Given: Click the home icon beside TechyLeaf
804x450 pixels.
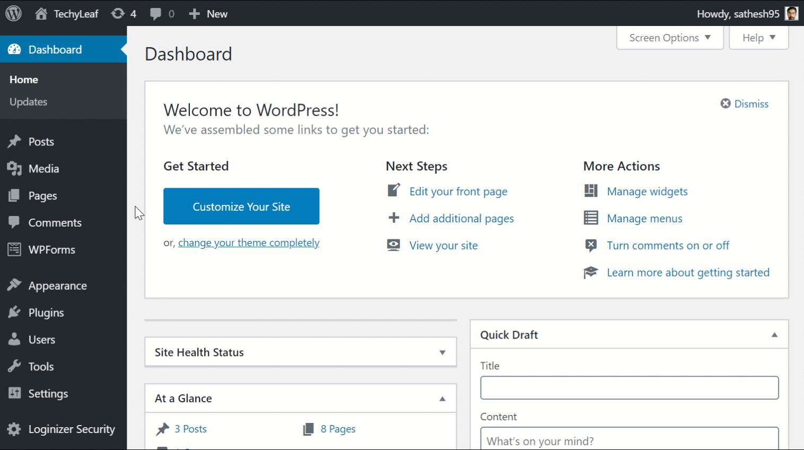Looking at the screenshot, I should click(x=41, y=13).
